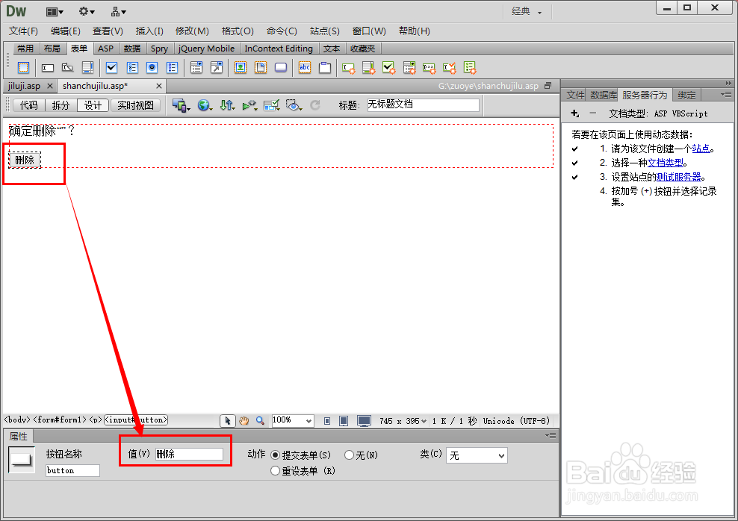Open the window size 745 x 395 dropdown
This screenshot has height=521, width=738.
(403, 421)
